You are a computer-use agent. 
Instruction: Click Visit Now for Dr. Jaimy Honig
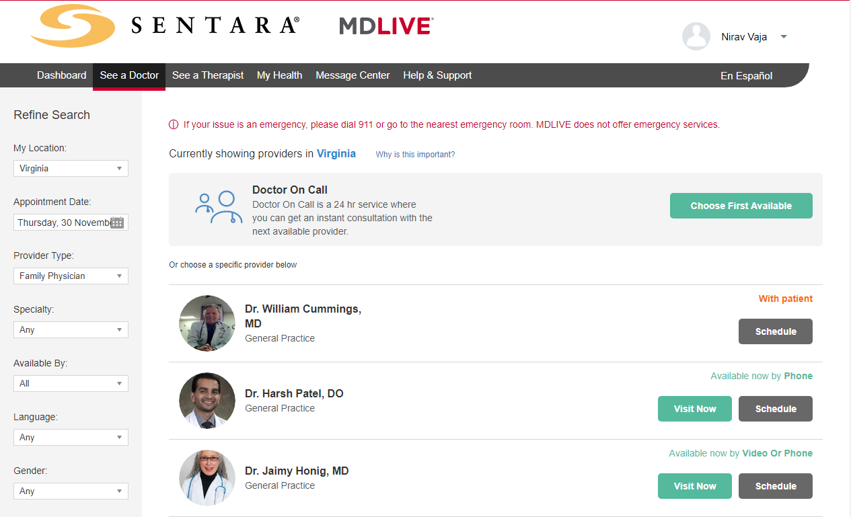tap(695, 486)
